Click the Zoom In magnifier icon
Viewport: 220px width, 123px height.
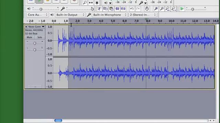[x=156, y=9]
